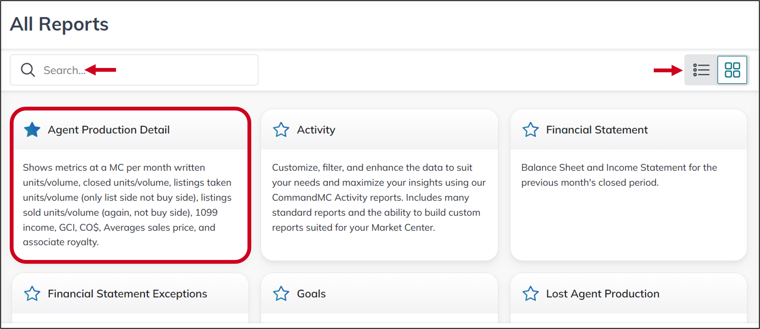The height and width of the screenshot is (329, 760).
Task: Open the Financial Statement Exceptions report
Action: coord(127,293)
